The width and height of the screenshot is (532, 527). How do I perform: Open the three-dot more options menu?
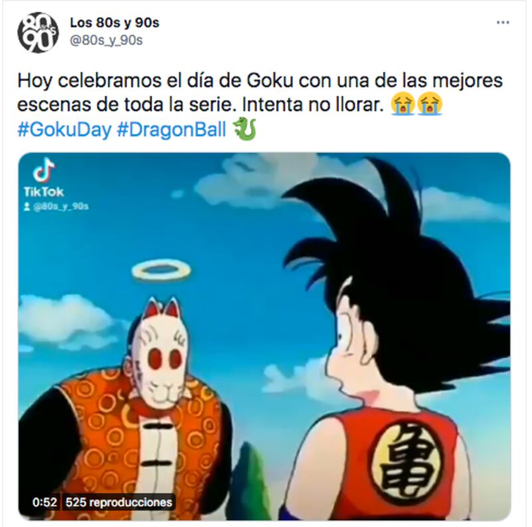pyautogui.click(x=503, y=23)
